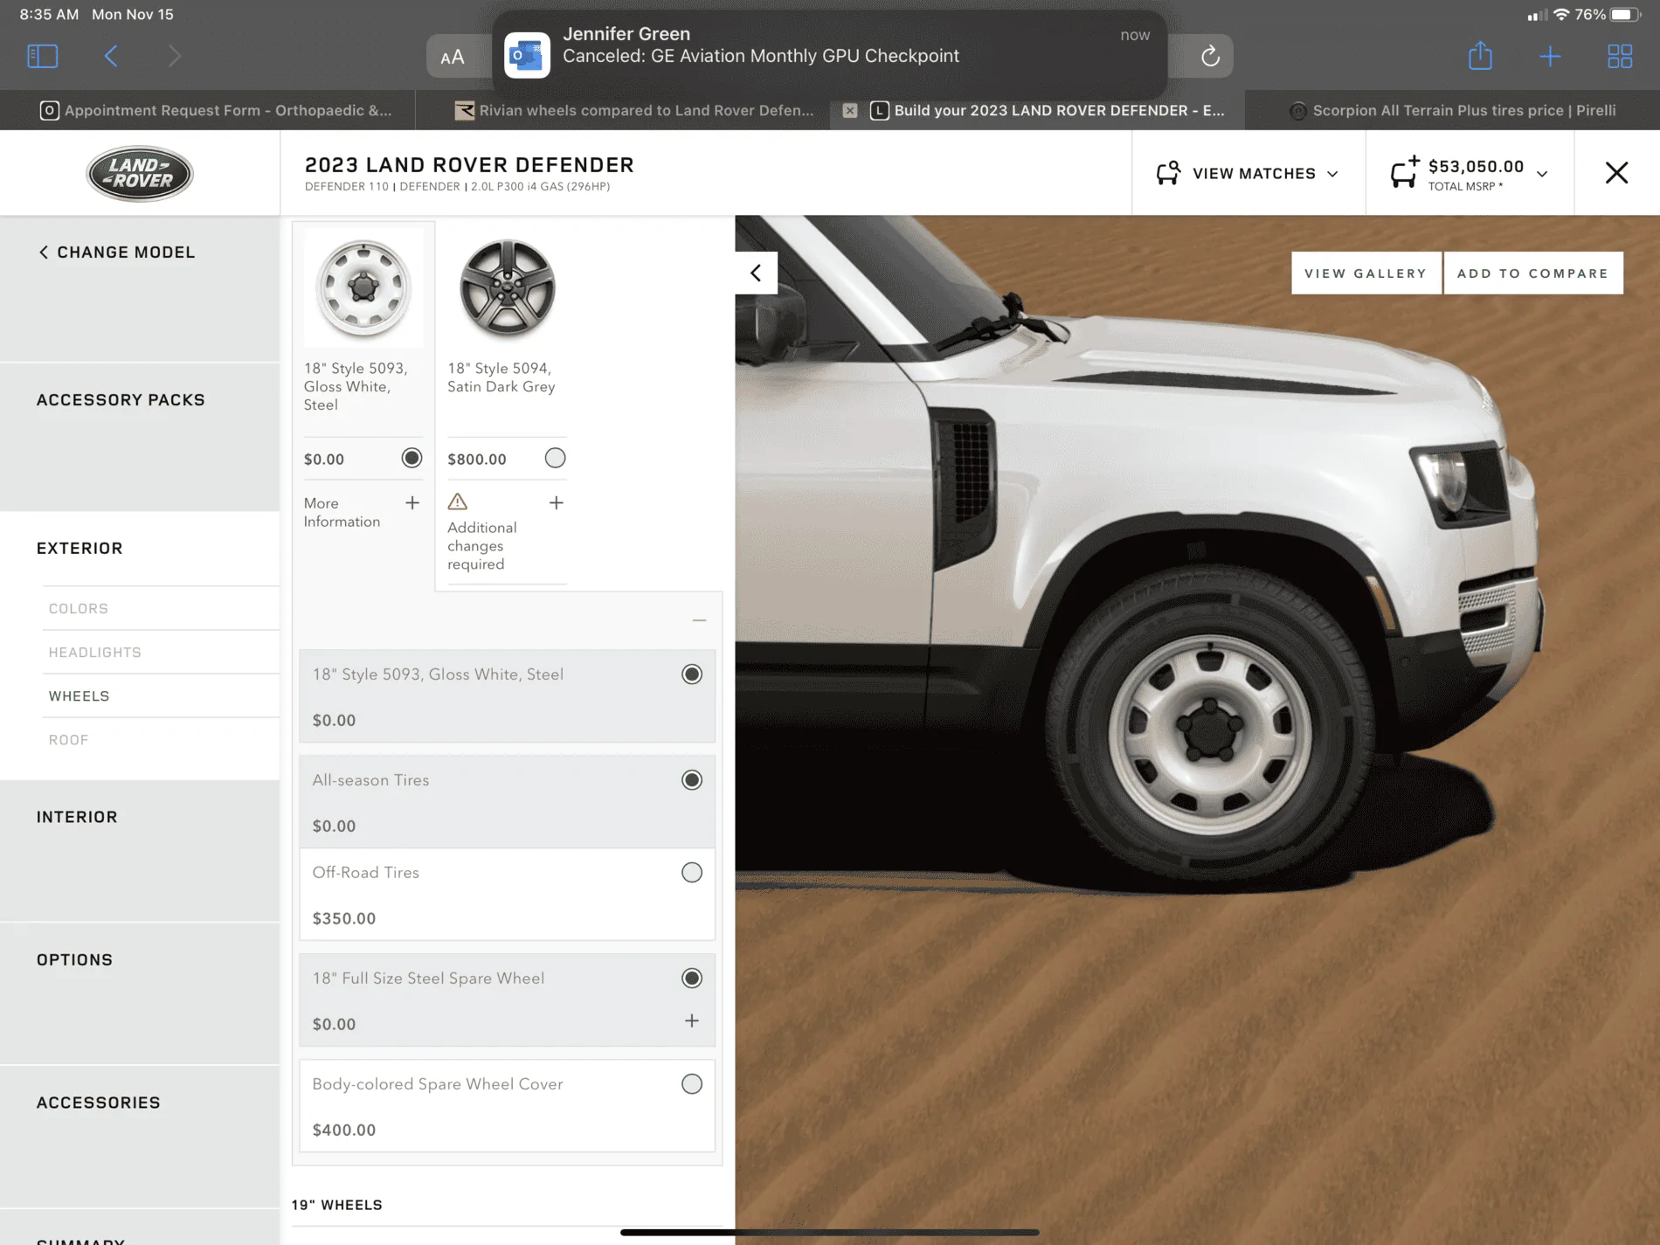The height and width of the screenshot is (1245, 1660).
Task: Expand spare wheel details plus icon
Action: click(691, 1021)
